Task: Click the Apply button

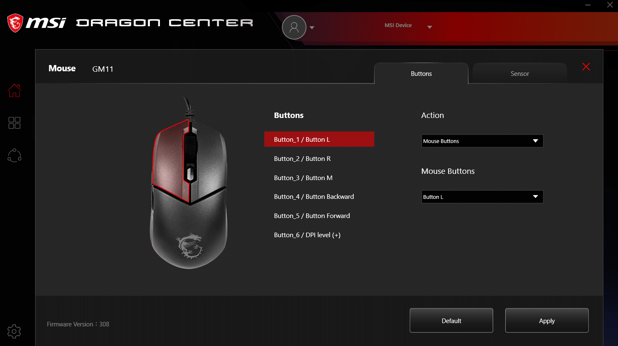Action: coord(547,321)
